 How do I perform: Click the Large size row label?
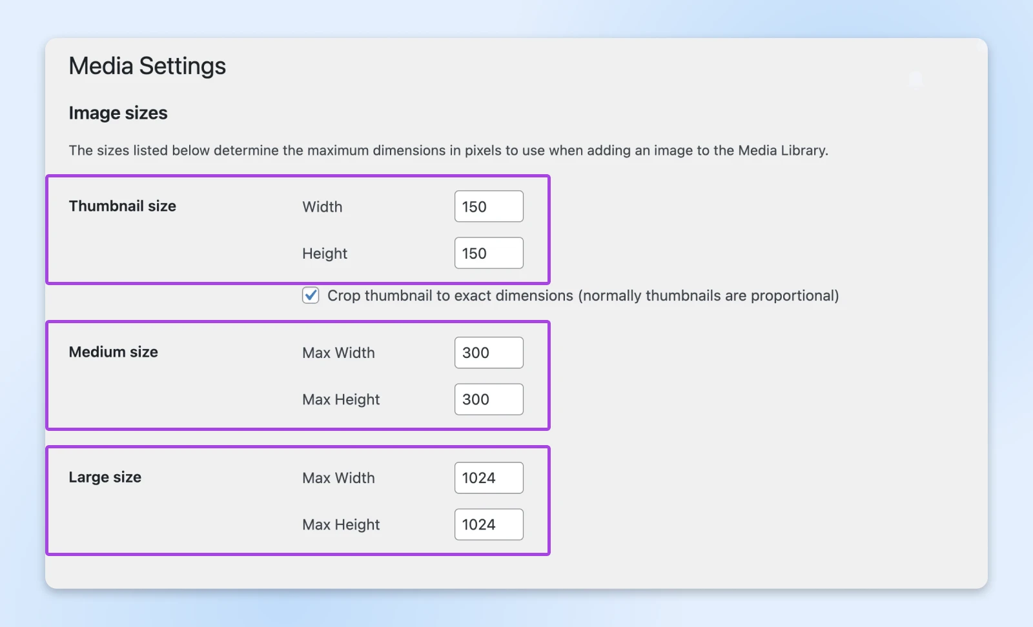105,477
